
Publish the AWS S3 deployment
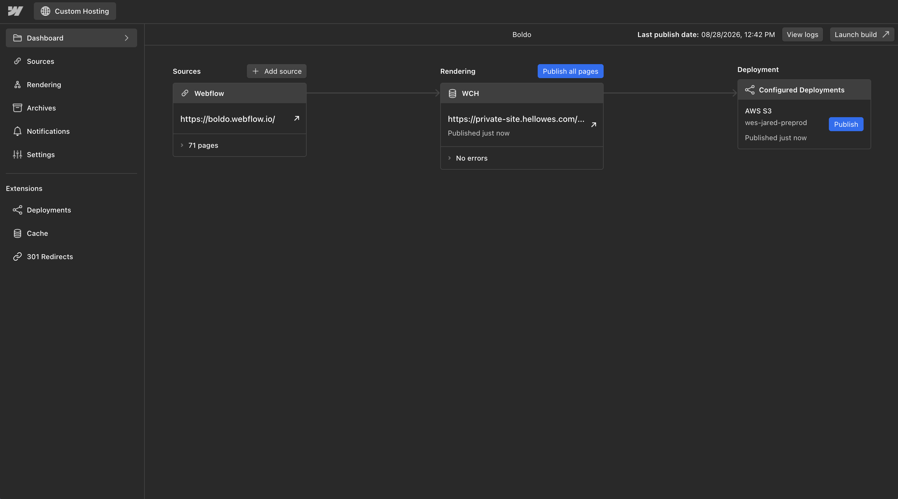tap(846, 124)
